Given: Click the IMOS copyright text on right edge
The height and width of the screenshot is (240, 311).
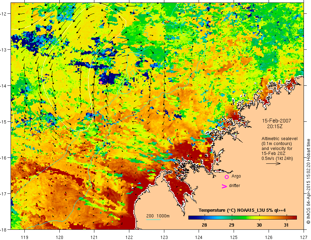Looking at the screenshot, I should (x=308, y=181).
